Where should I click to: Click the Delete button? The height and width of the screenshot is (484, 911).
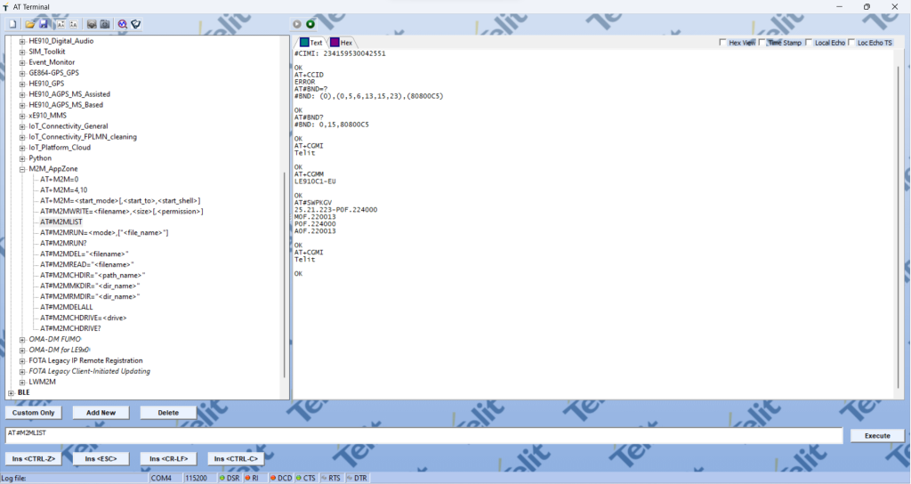pyautogui.click(x=168, y=413)
